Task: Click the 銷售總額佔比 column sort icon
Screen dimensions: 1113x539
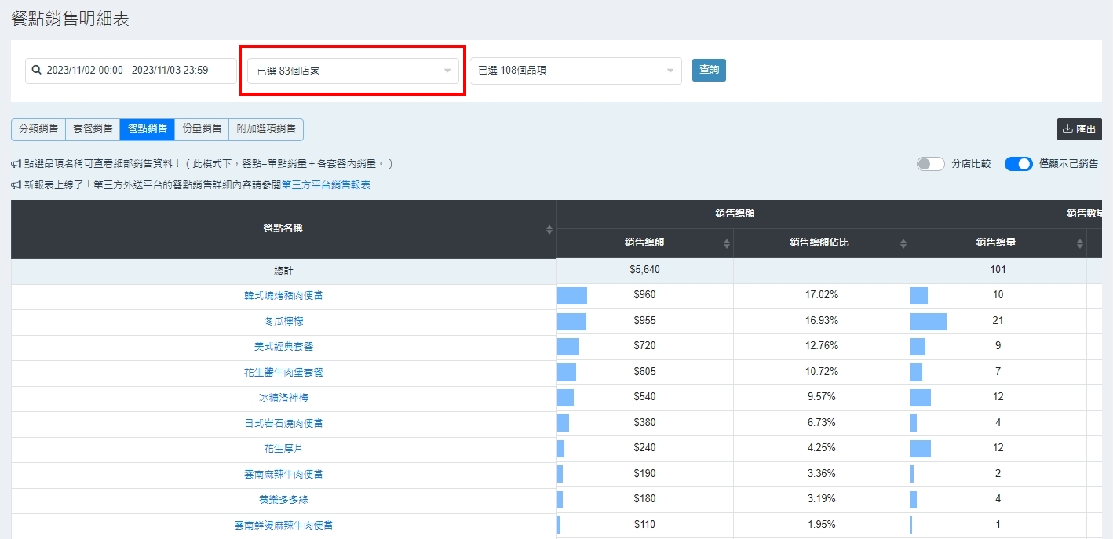Action: click(903, 243)
